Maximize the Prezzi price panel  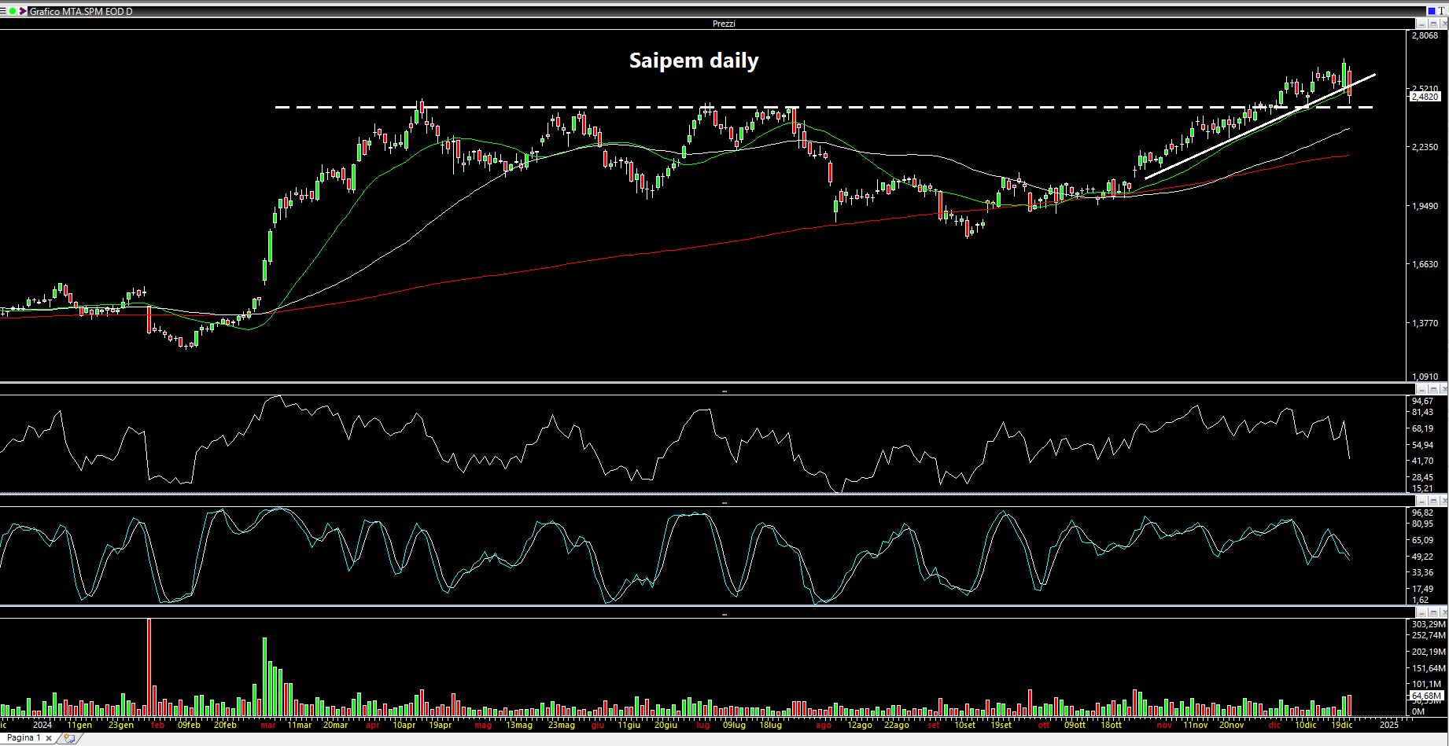pyautogui.click(x=1433, y=24)
